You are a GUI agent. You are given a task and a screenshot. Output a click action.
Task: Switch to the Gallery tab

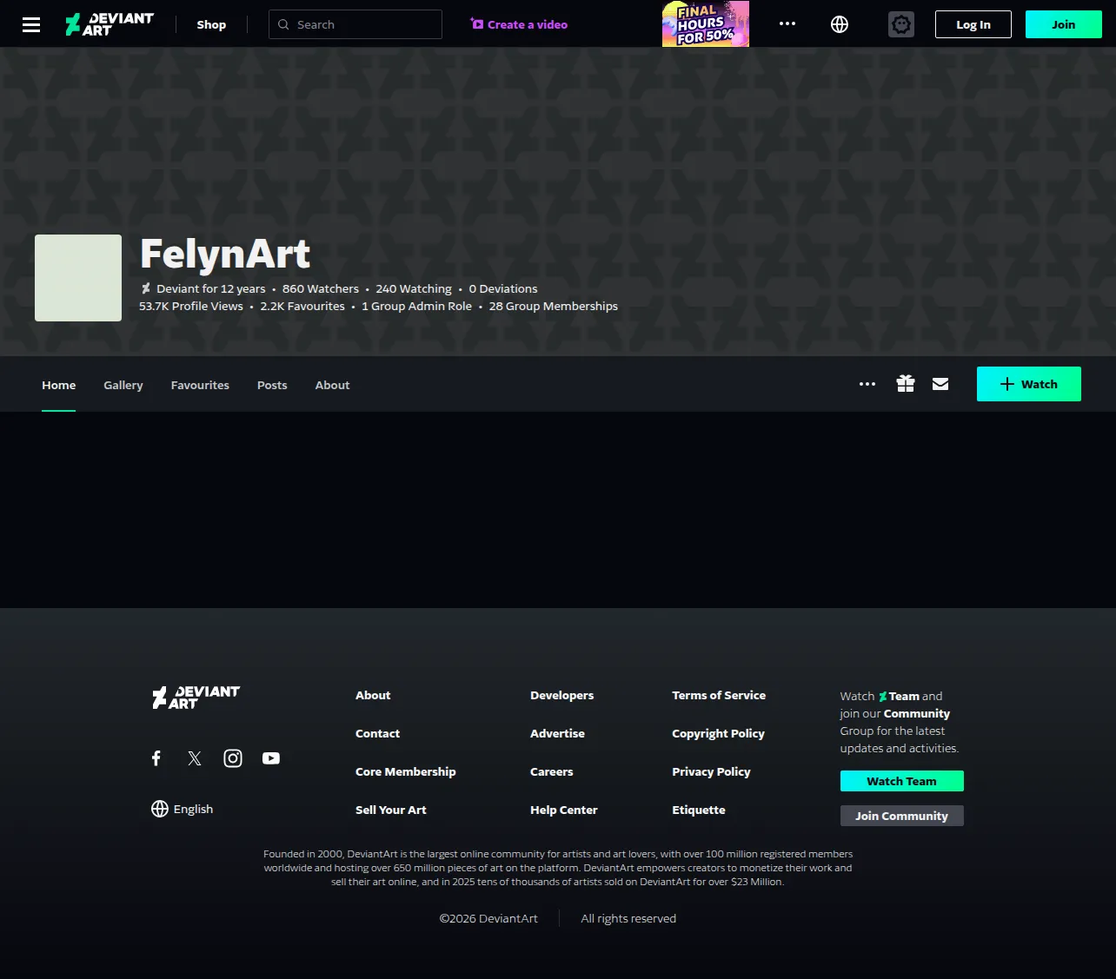coord(123,385)
